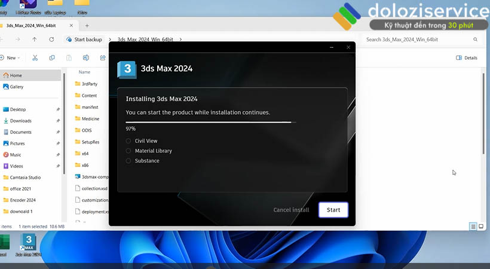Switch to large thumbnails view icon

coord(482,227)
